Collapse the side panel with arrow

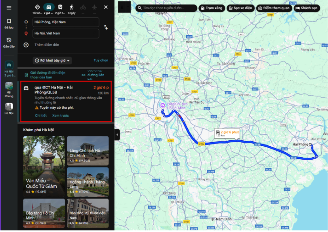click(117, 135)
